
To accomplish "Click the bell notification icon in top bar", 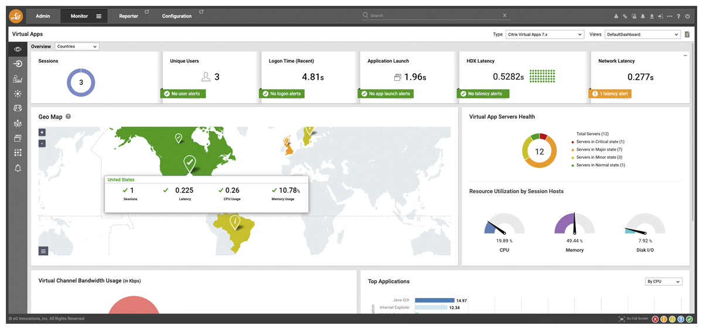I will point(643,16).
